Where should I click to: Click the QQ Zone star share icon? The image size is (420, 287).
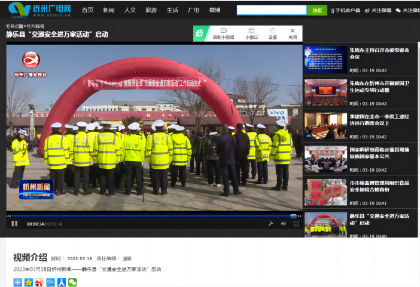click(x=28, y=282)
